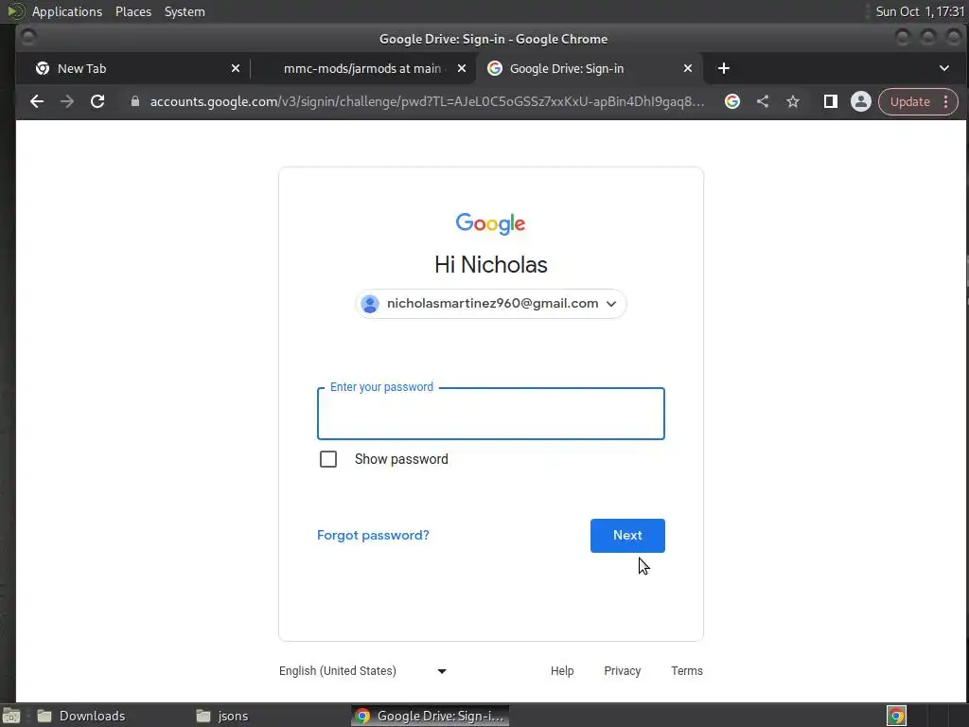The width and height of the screenshot is (969, 727).
Task: Go back to the previous page
Action: click(37, 102)
